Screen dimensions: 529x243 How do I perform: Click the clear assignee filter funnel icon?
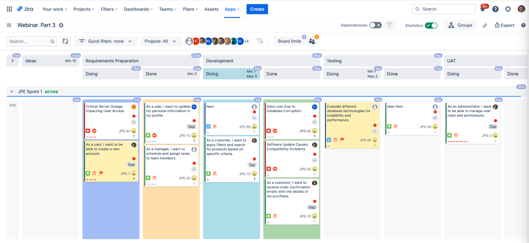260,41
